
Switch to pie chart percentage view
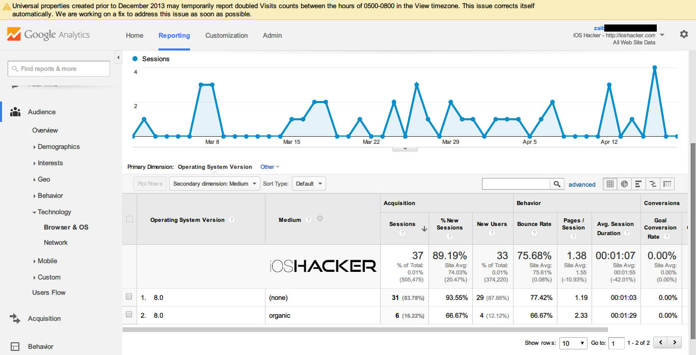click(624, 184)
